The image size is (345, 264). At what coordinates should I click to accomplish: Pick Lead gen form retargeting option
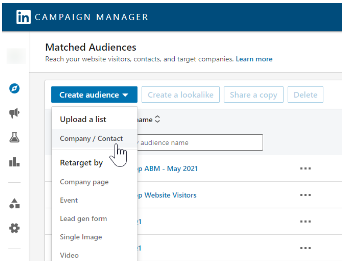pyautogui.click(x=83, y=219)
